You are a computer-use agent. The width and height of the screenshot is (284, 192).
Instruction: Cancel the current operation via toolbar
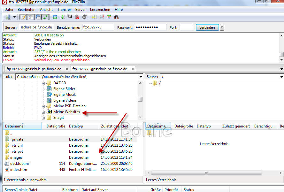pos(69,17)
